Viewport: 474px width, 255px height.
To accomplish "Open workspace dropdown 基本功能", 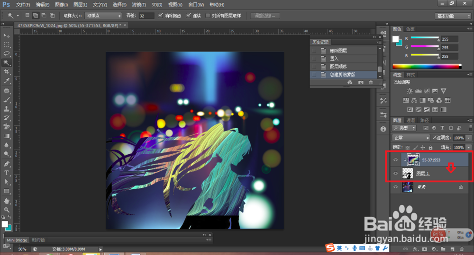I will pyautogui.click(x=453, y=16).
